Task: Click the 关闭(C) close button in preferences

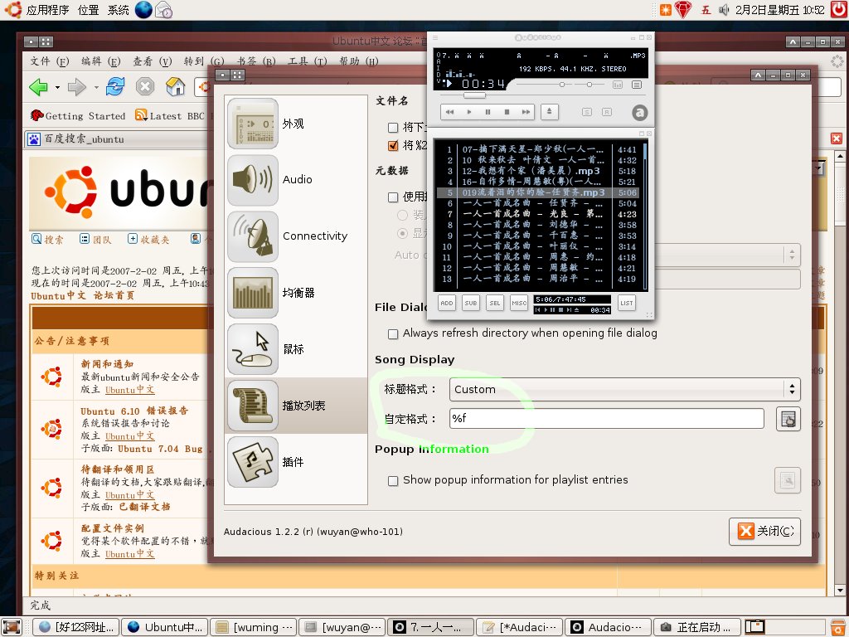Action: [764, 531]
